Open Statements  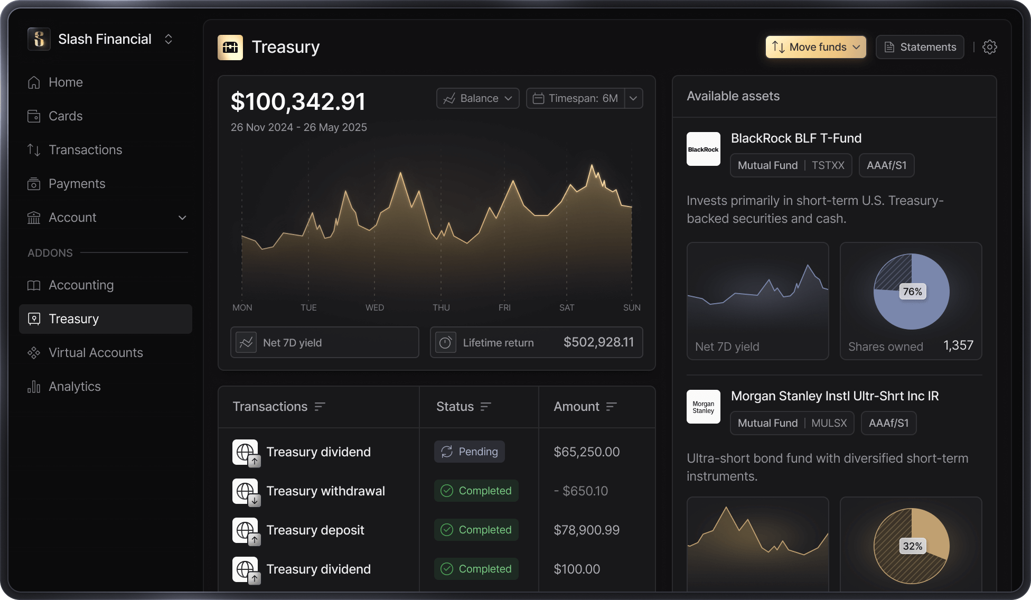pyautogui.click(x=920, y=47)
